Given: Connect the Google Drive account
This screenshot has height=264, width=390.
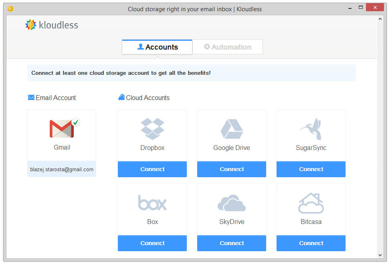Looking at the screenshot, I should pyautogui.click(x=232, y=169).
